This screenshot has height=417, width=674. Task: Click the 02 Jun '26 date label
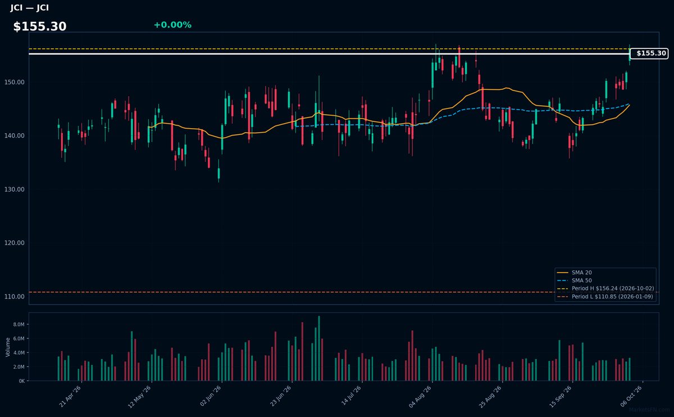[210, 396]
